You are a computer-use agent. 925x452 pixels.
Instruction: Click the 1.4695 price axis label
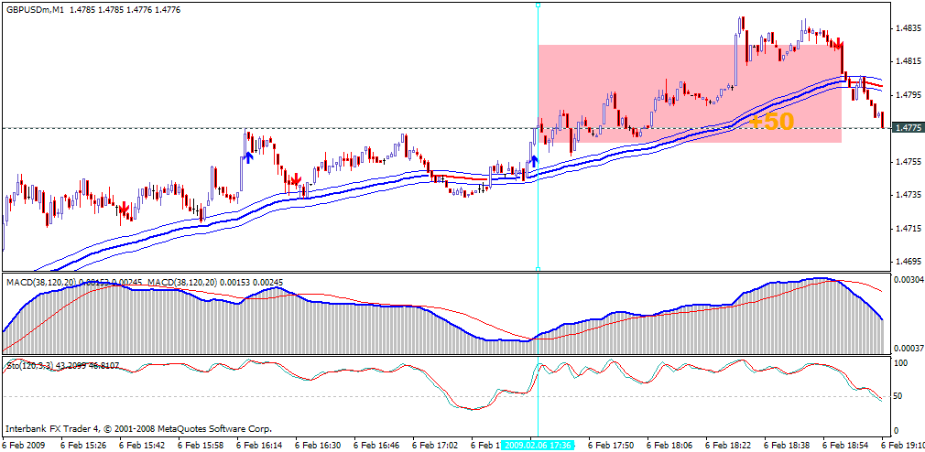click(909, 261)
